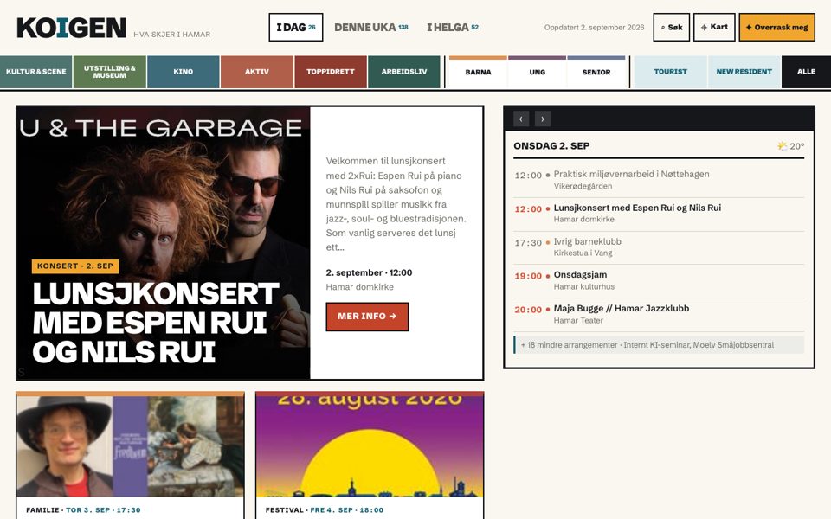Select the Alle filter
831x519 pixels.
pyautogui.click(x=806, y=72)
